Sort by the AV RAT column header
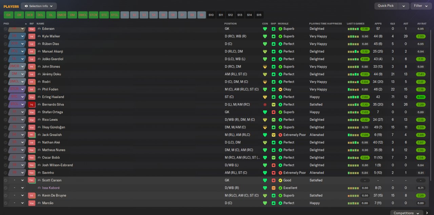The image size is (434, 215). click(x=421, y=24)
